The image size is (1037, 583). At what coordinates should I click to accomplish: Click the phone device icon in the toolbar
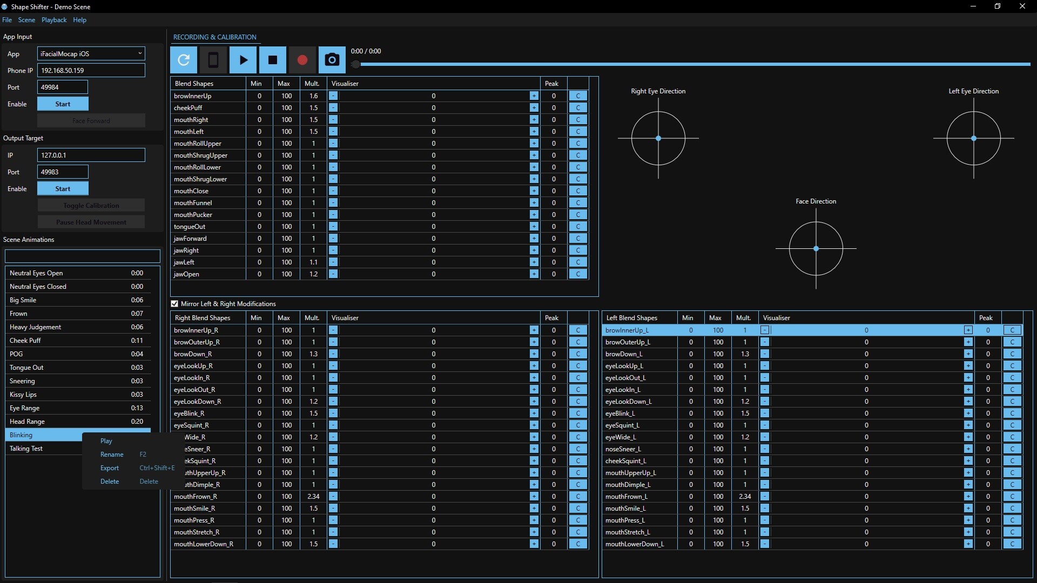pyautogui.click(x=213, y=60)
